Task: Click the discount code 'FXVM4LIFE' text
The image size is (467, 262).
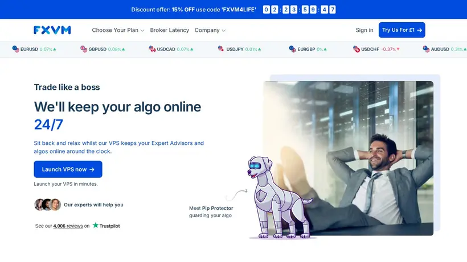Action: [239, 10]
